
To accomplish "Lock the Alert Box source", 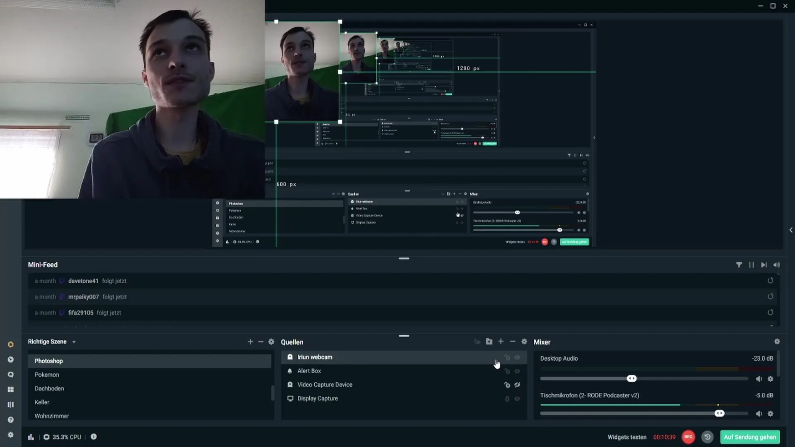I will coord(507,371).
